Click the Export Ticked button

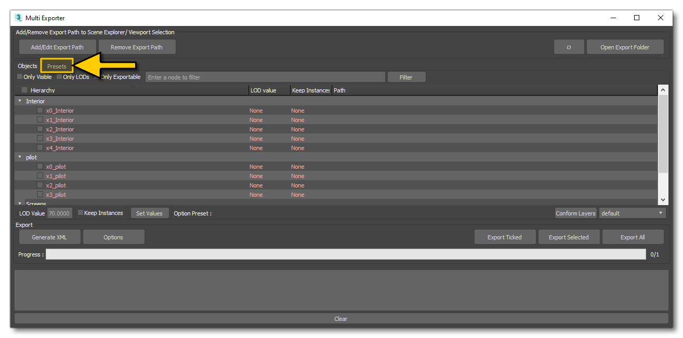click(x=504, y=237)
